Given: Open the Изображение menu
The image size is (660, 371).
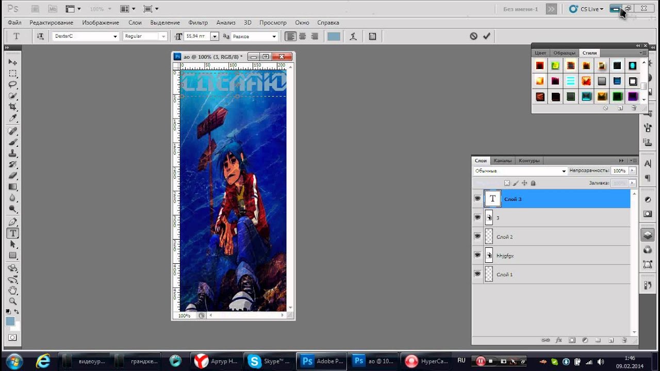Looking at the screenshot, I should point(101,23).
